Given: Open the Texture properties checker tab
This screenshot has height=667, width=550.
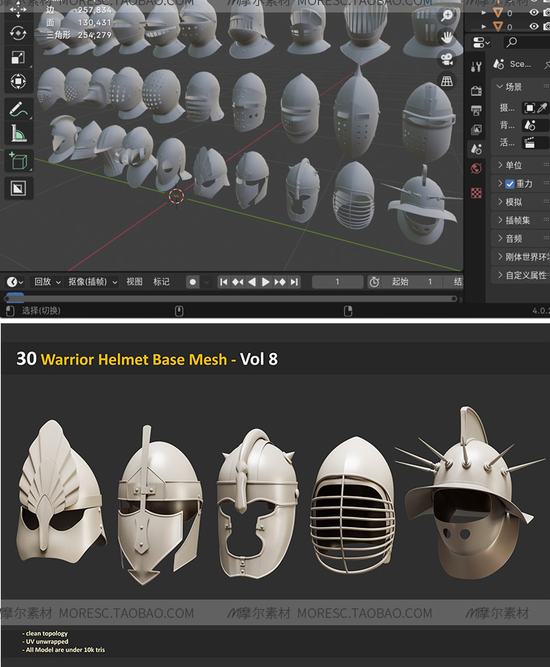Looking at the screenshot, I should point(476,193).
